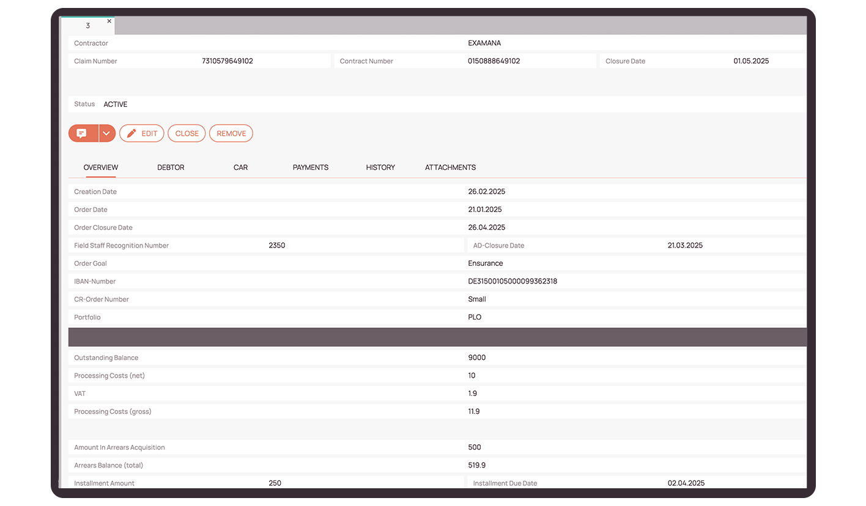Select the Contract Number value 0150888649102
Screen dimensions: 866x506
494,61
